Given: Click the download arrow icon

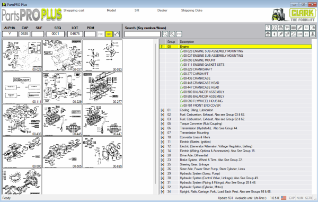Looking at the screenshot, I should pos(313,34).
